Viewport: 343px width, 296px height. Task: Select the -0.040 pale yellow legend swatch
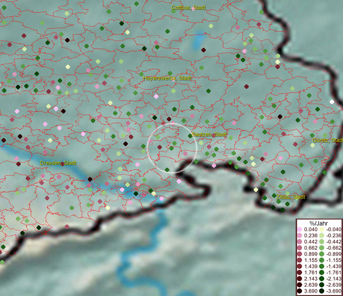(322, 230)
